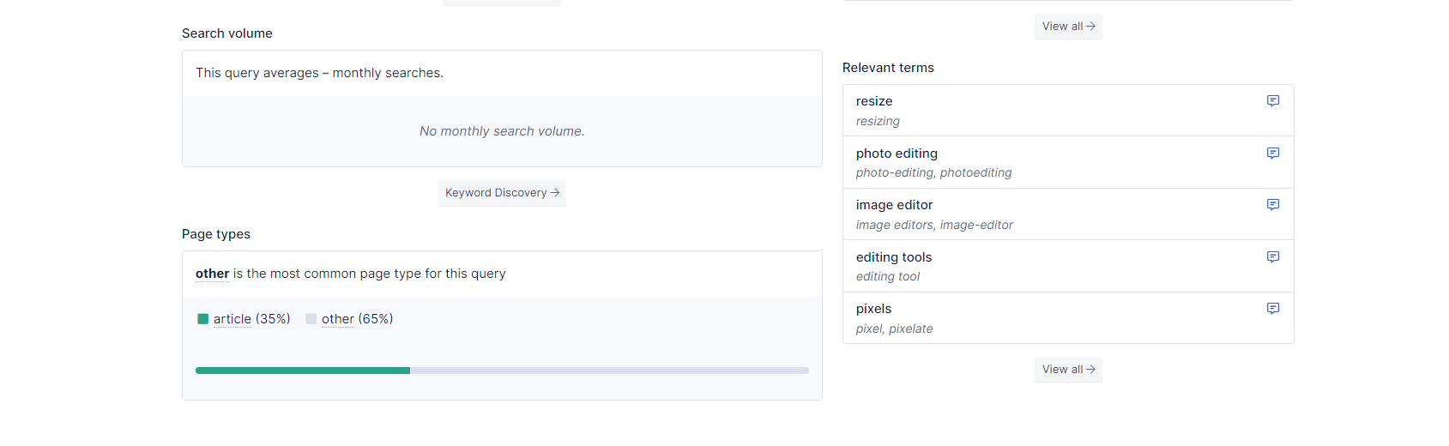Viewport: 1449px width, 446px height.
Task: Open comment icon beside editing tools term
Action: (1273, 257)
